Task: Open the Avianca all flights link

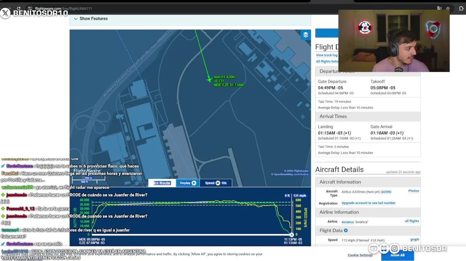Action: click(412, 221)
